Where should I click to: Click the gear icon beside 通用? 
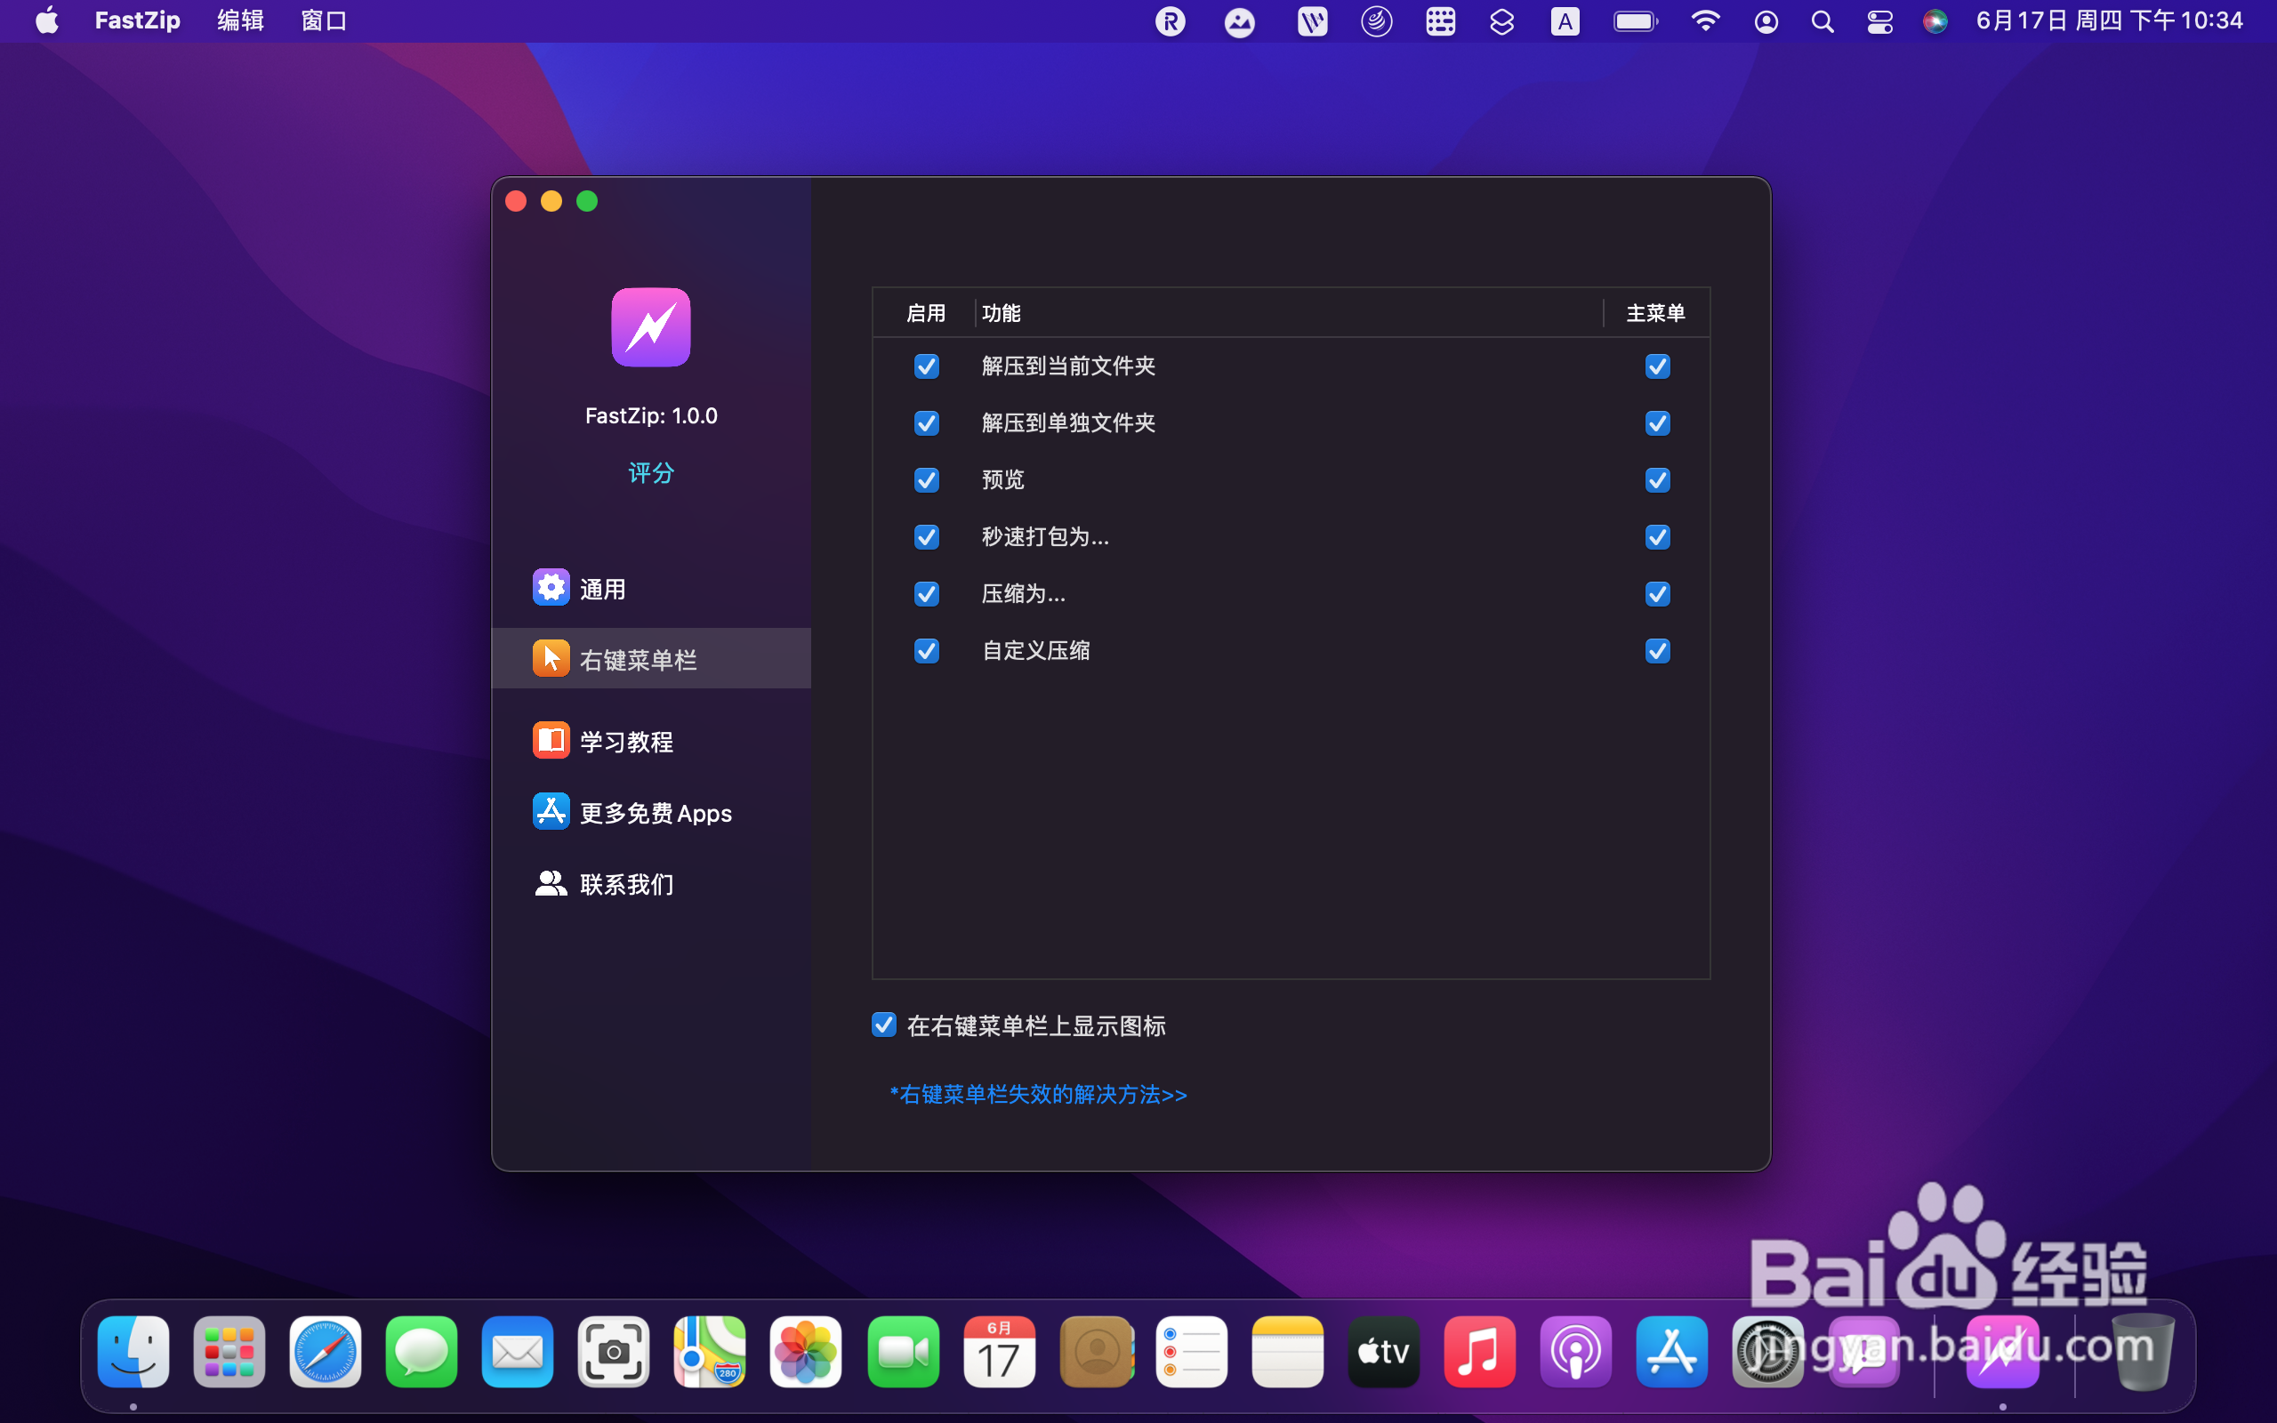[x=551, y=587]
